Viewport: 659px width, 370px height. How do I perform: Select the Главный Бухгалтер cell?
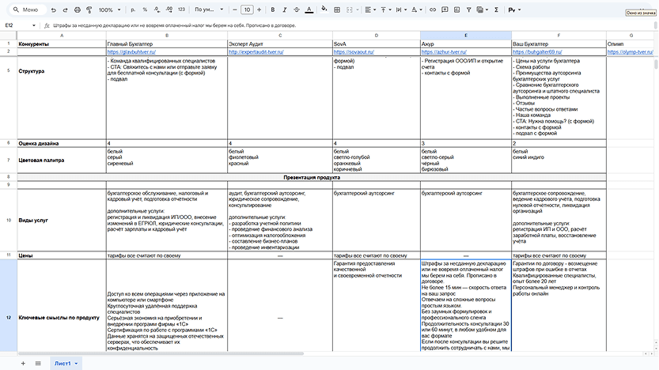[x=167, y=43]
